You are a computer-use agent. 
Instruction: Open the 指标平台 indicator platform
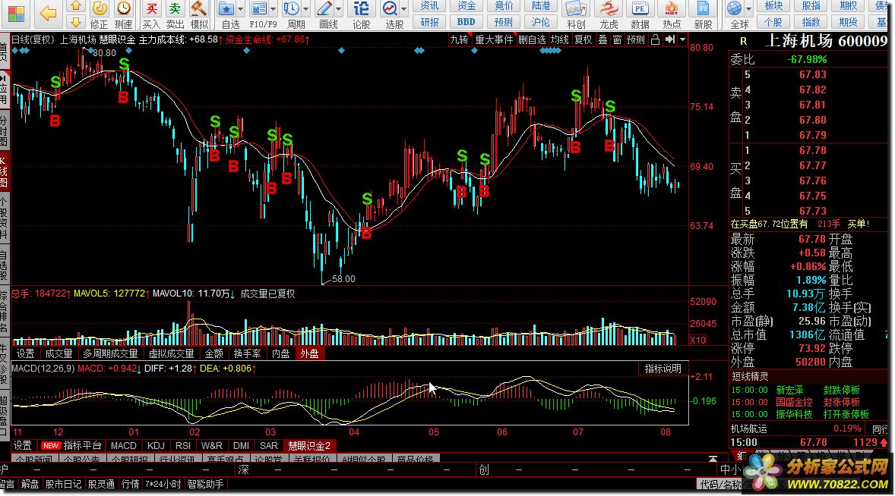tap(82, 445)
